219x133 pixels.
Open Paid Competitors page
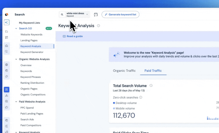click(x=31, y=125)
